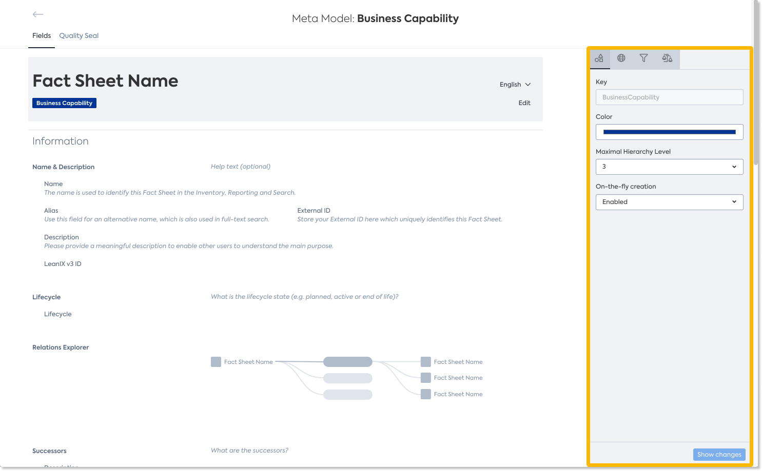Click the Help text (optional) placeholder

pyautogui.click(x=241, y=167)
